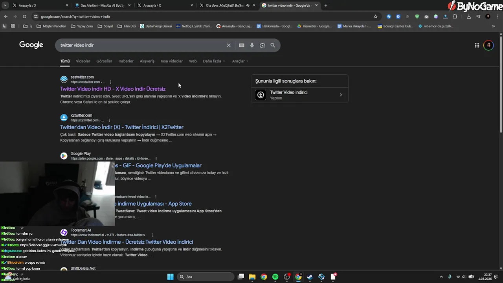Mute the audio-playing X tab

click(x=248, y=6)
